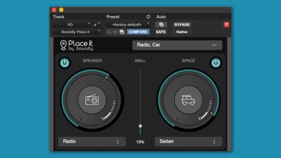Click the COMPARE button
This screenshot has height=158, width=281.
click(138, 32)
